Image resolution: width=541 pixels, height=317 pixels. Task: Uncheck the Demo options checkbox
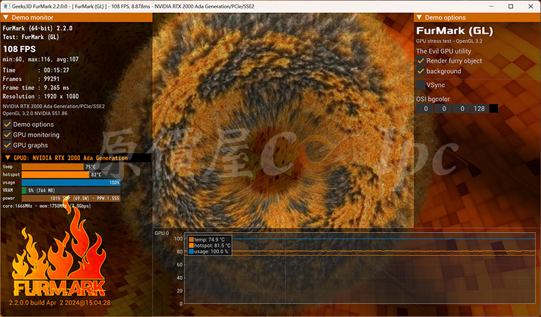(7, 124)
